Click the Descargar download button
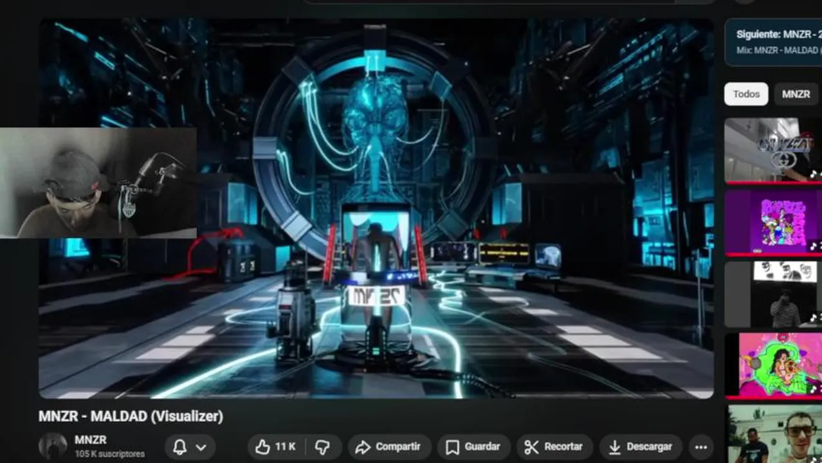Viewport: 822px width, 463px height. 639,447
